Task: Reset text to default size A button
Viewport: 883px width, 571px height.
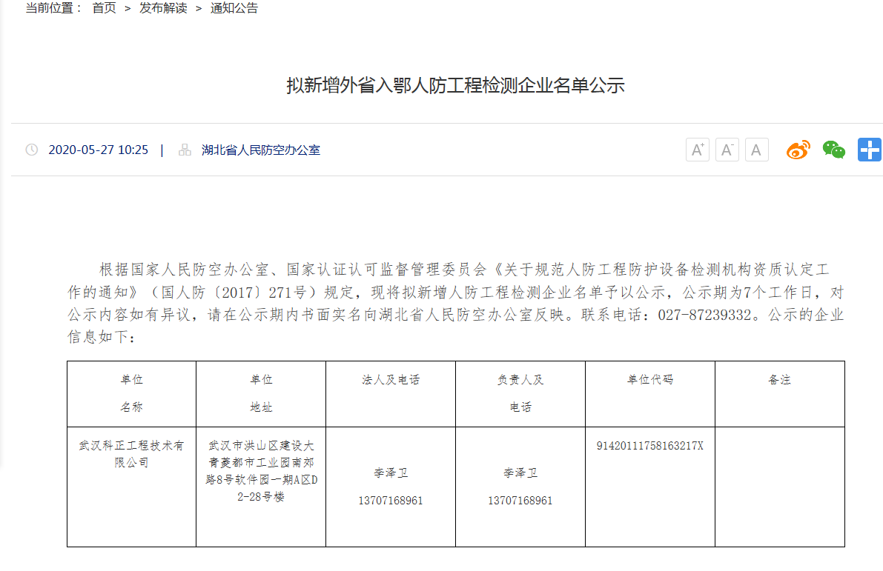Action: 756,150
